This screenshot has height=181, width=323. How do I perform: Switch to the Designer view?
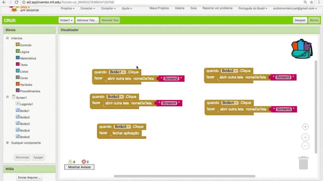(300, 20)
